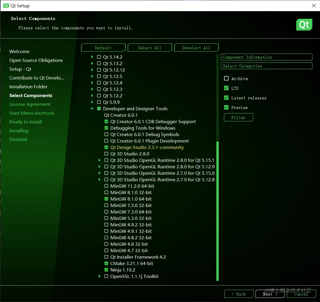Screen dimensions: 320x302
Task: Expand the Qt 5.13.2 tree node
Action: tap(92, 63)
